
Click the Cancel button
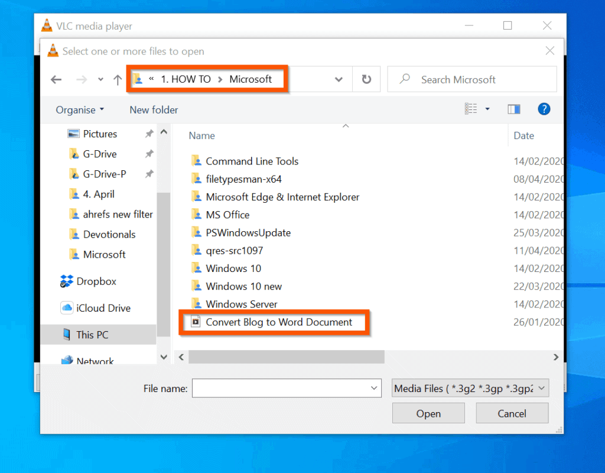(512, 413)
